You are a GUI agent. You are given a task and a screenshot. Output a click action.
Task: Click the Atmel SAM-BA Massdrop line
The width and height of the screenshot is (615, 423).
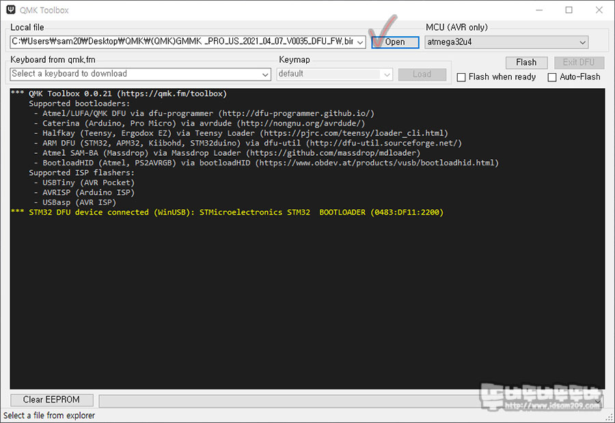(227, 152)
